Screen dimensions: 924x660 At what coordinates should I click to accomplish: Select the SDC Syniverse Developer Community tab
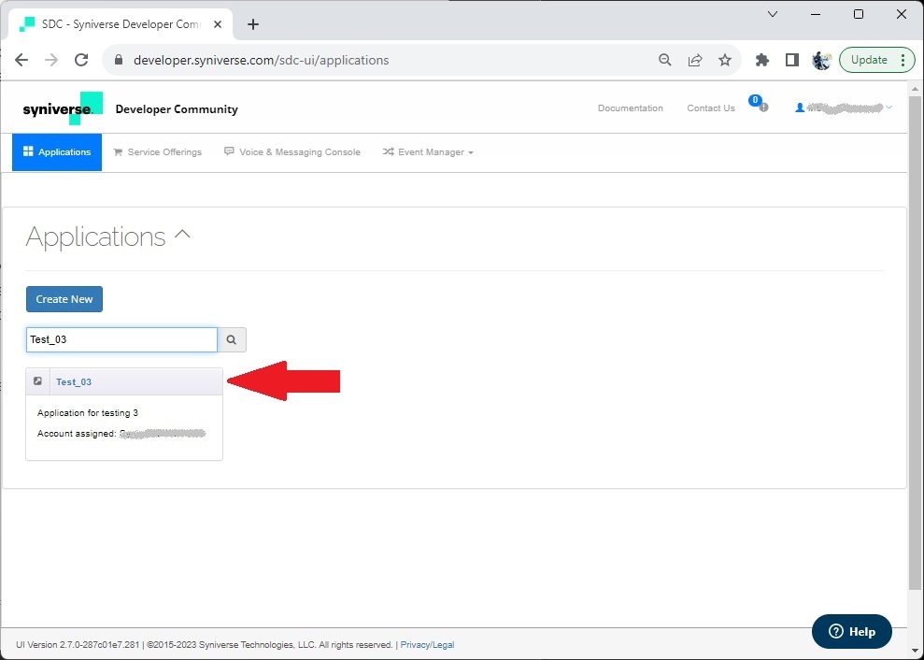point(121,24)
